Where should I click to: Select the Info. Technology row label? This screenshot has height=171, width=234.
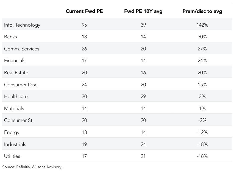22,25
